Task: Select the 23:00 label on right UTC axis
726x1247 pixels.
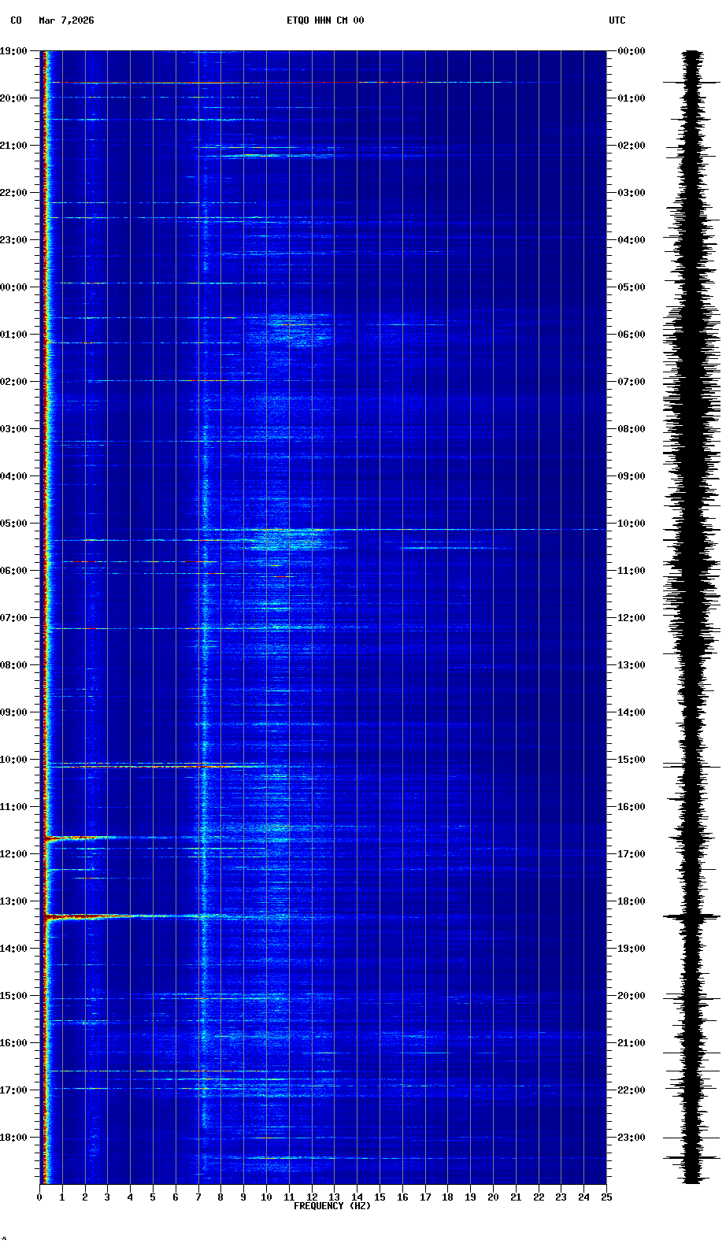Action: [632, 1138]
